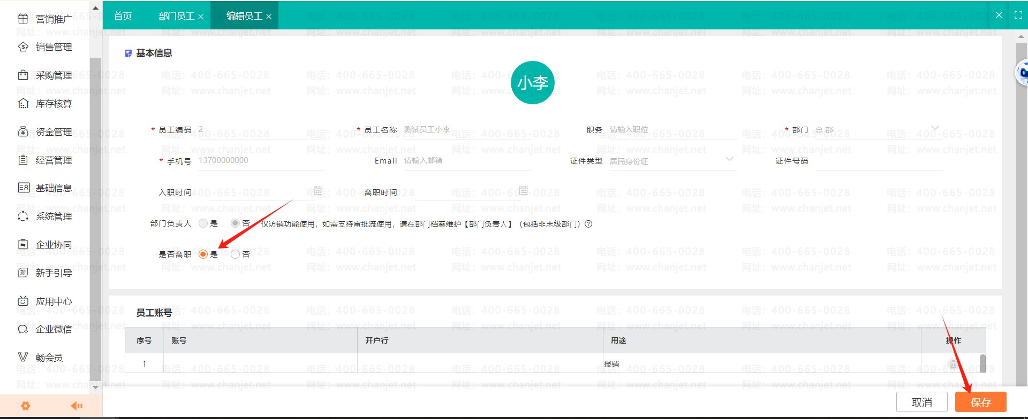The width and height of the screenshot is (1028, 419).
Task: Toggle fullscreen mode icon in the top bar
Action: (x=1018, y=15)
